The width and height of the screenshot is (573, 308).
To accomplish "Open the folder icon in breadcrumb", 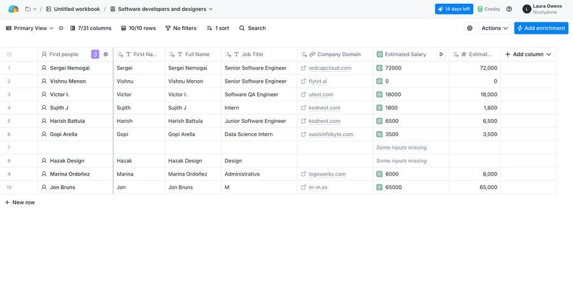I will (28, 9).
